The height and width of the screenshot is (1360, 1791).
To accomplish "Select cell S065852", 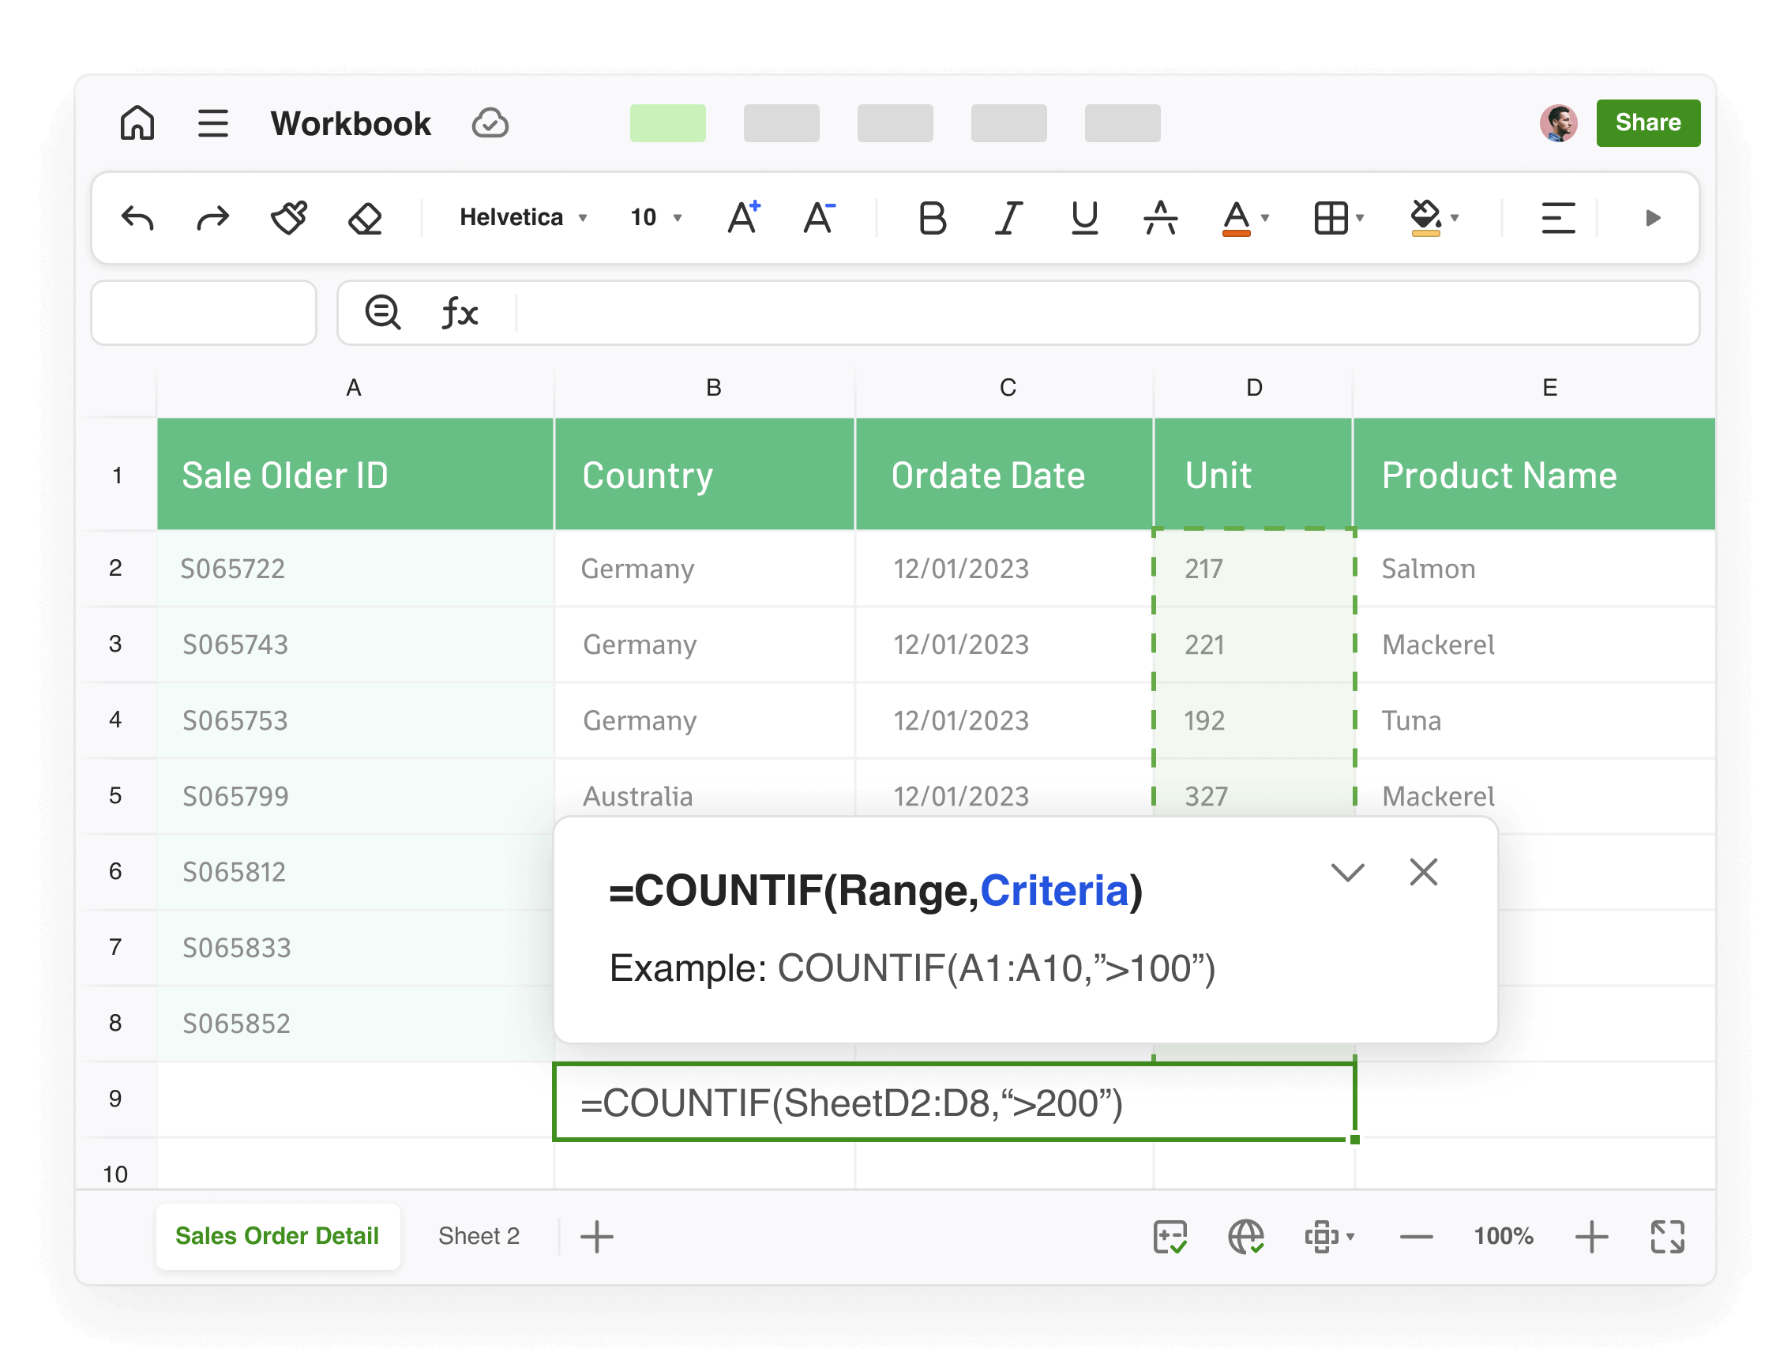I will pos(355,1024).
